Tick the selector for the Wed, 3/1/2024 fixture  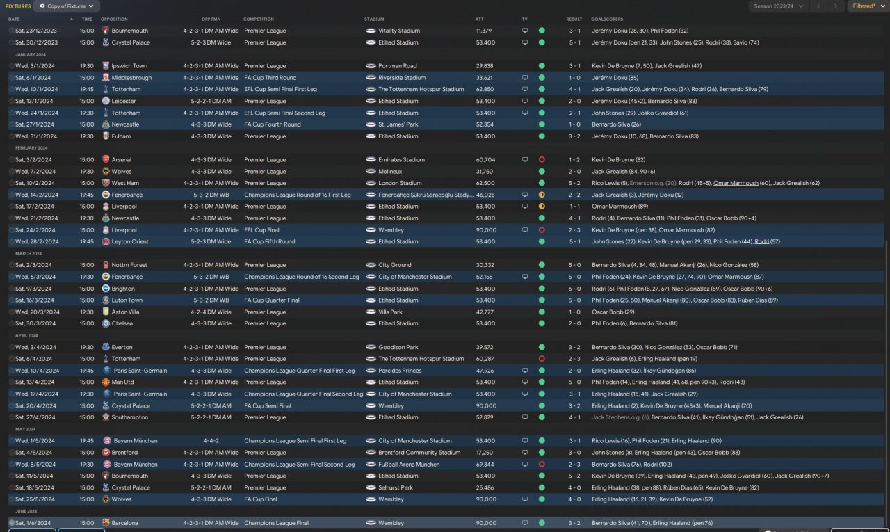tap(11, 66)
